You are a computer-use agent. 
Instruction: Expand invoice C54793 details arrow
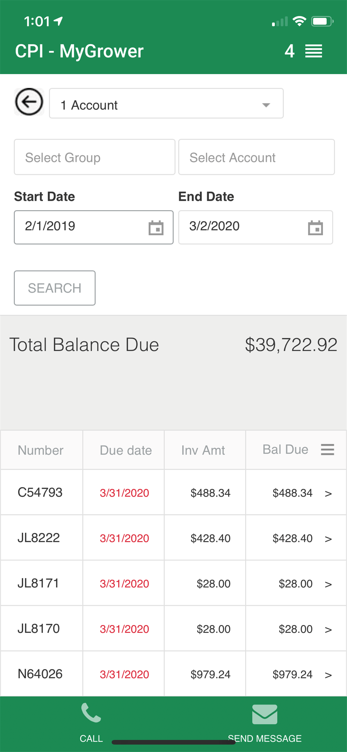328,493
